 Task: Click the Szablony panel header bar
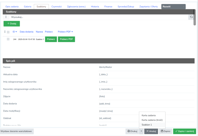(x=99, y=12)
